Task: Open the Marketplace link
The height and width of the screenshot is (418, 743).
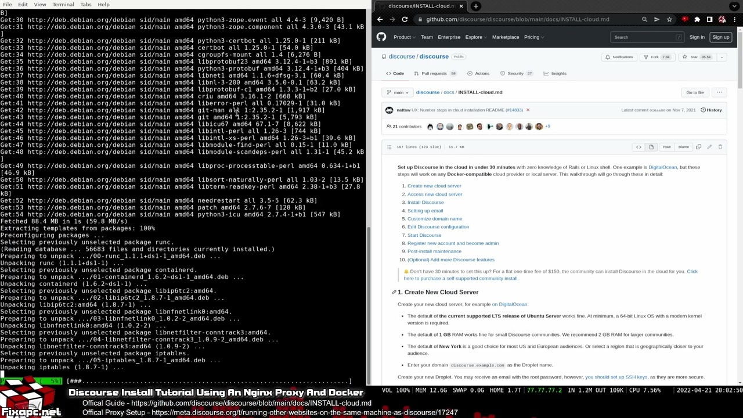Action: (506, 37)
